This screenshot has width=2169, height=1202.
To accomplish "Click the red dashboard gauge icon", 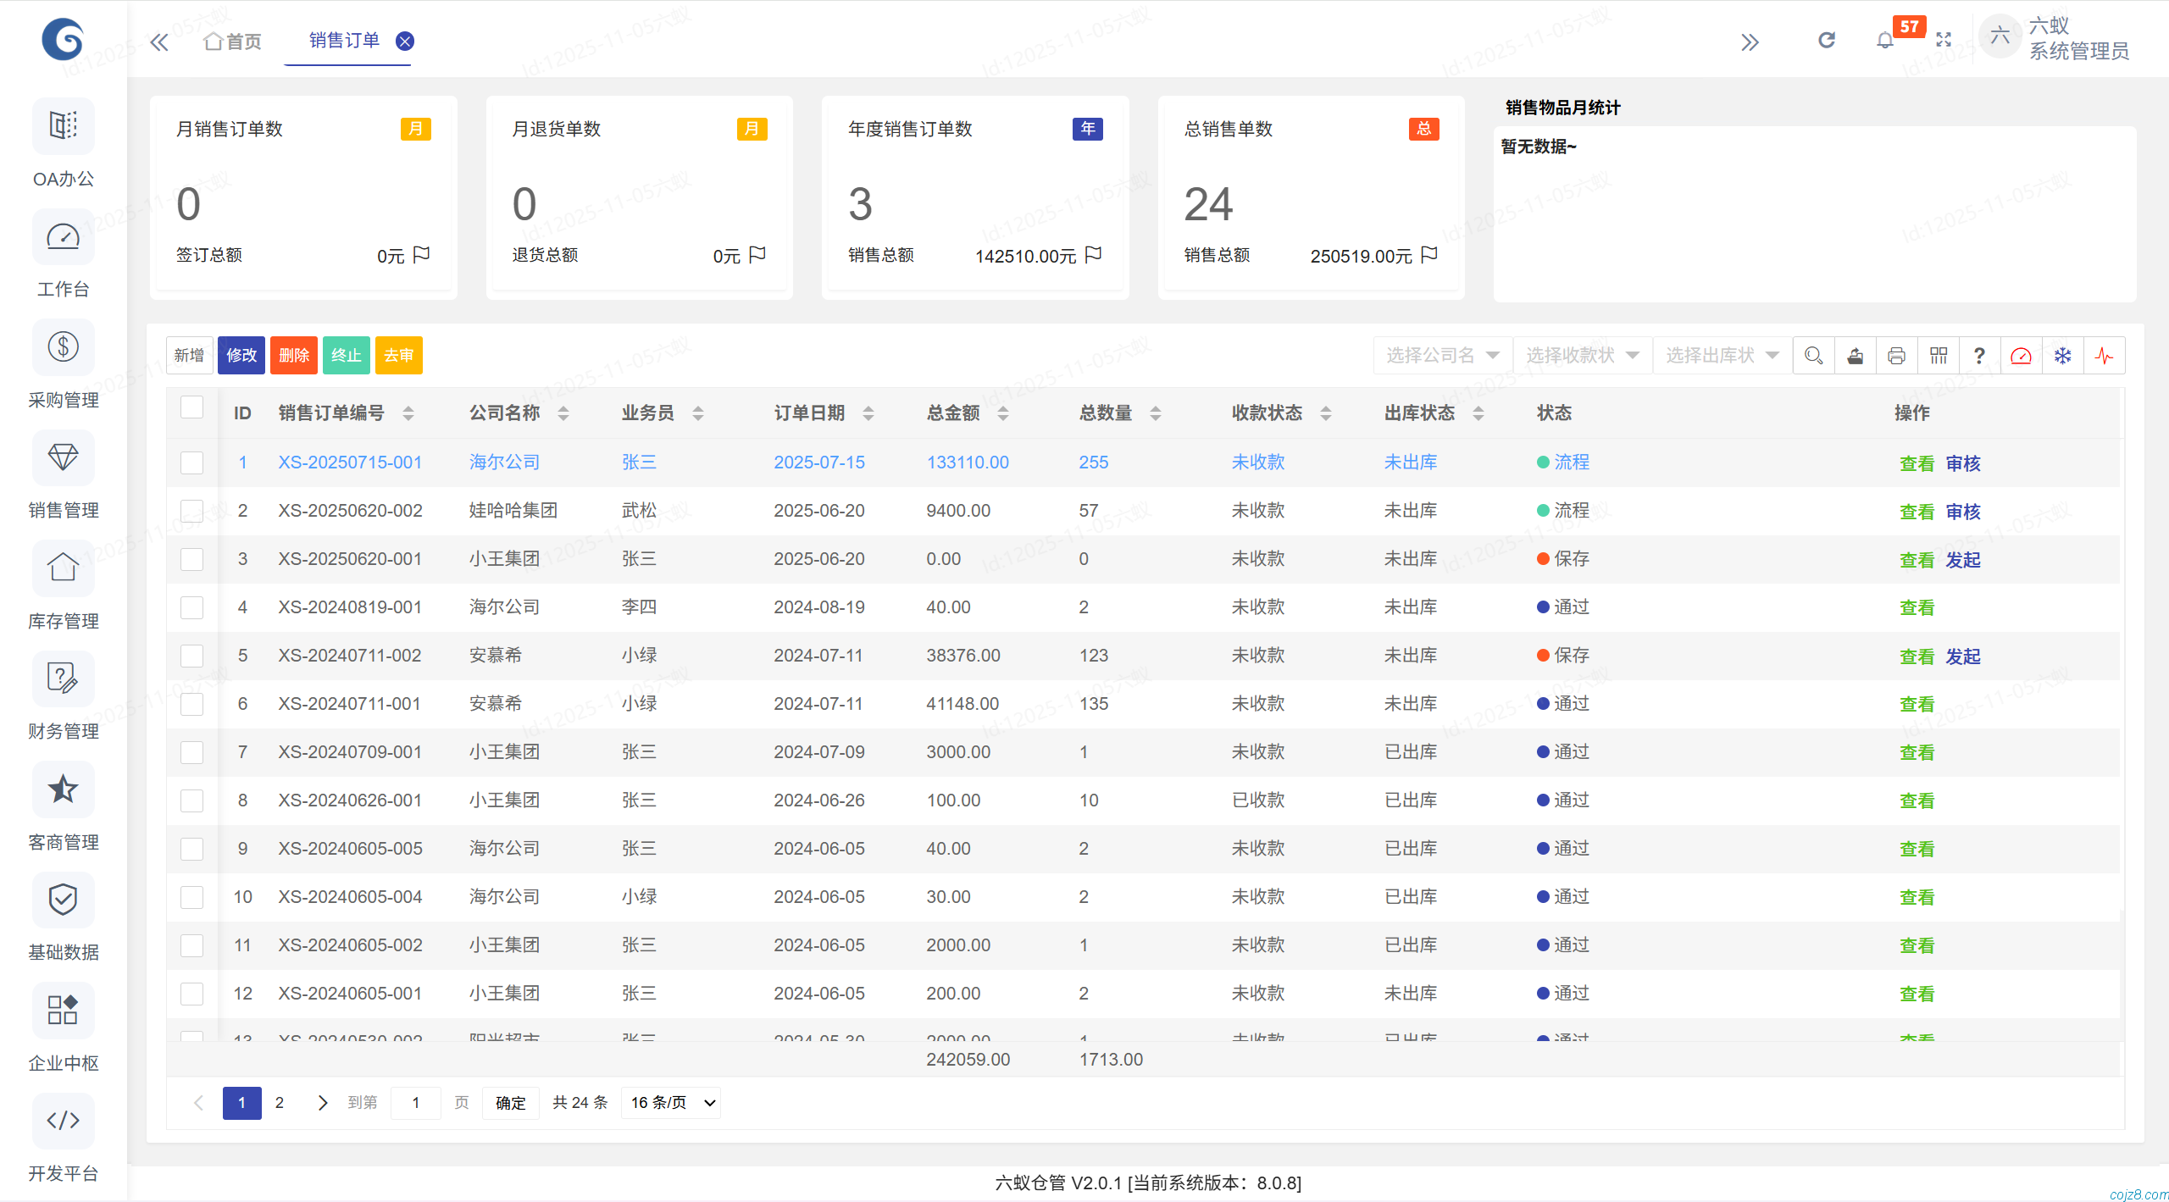I will click(x=2022, y=355).
